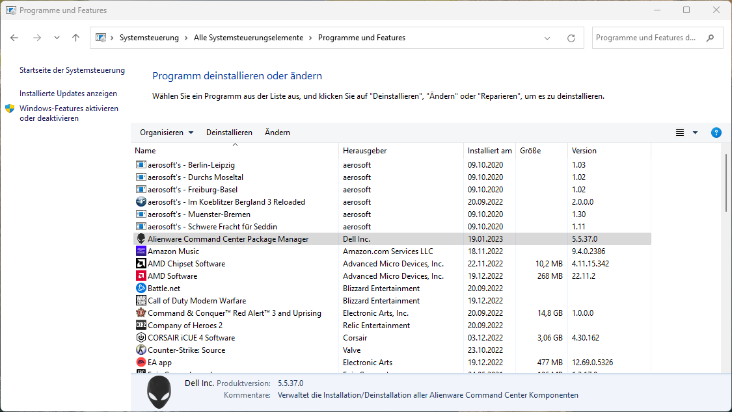Click the Deinstallieren button
732x412 pixels.
click(x=229, y=133)
